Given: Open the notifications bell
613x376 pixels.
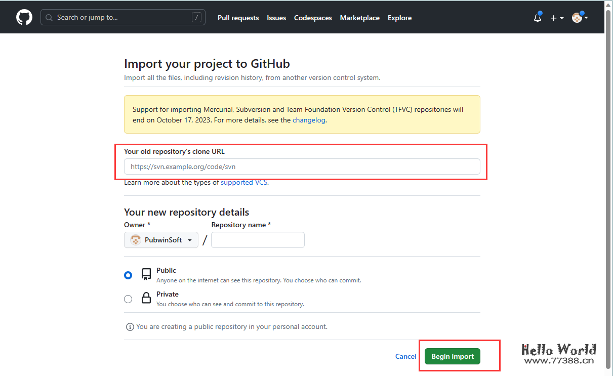Looking at the screenshot, I should tap(538, 18).
